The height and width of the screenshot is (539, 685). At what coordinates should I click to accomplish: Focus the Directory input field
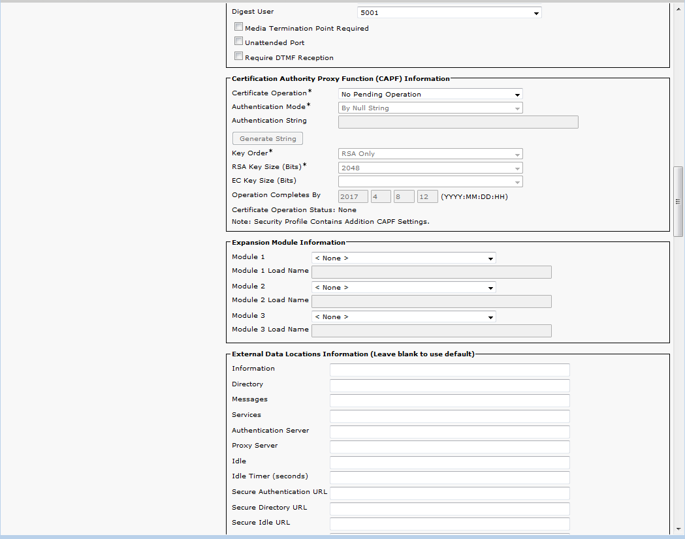coord(449,386)
